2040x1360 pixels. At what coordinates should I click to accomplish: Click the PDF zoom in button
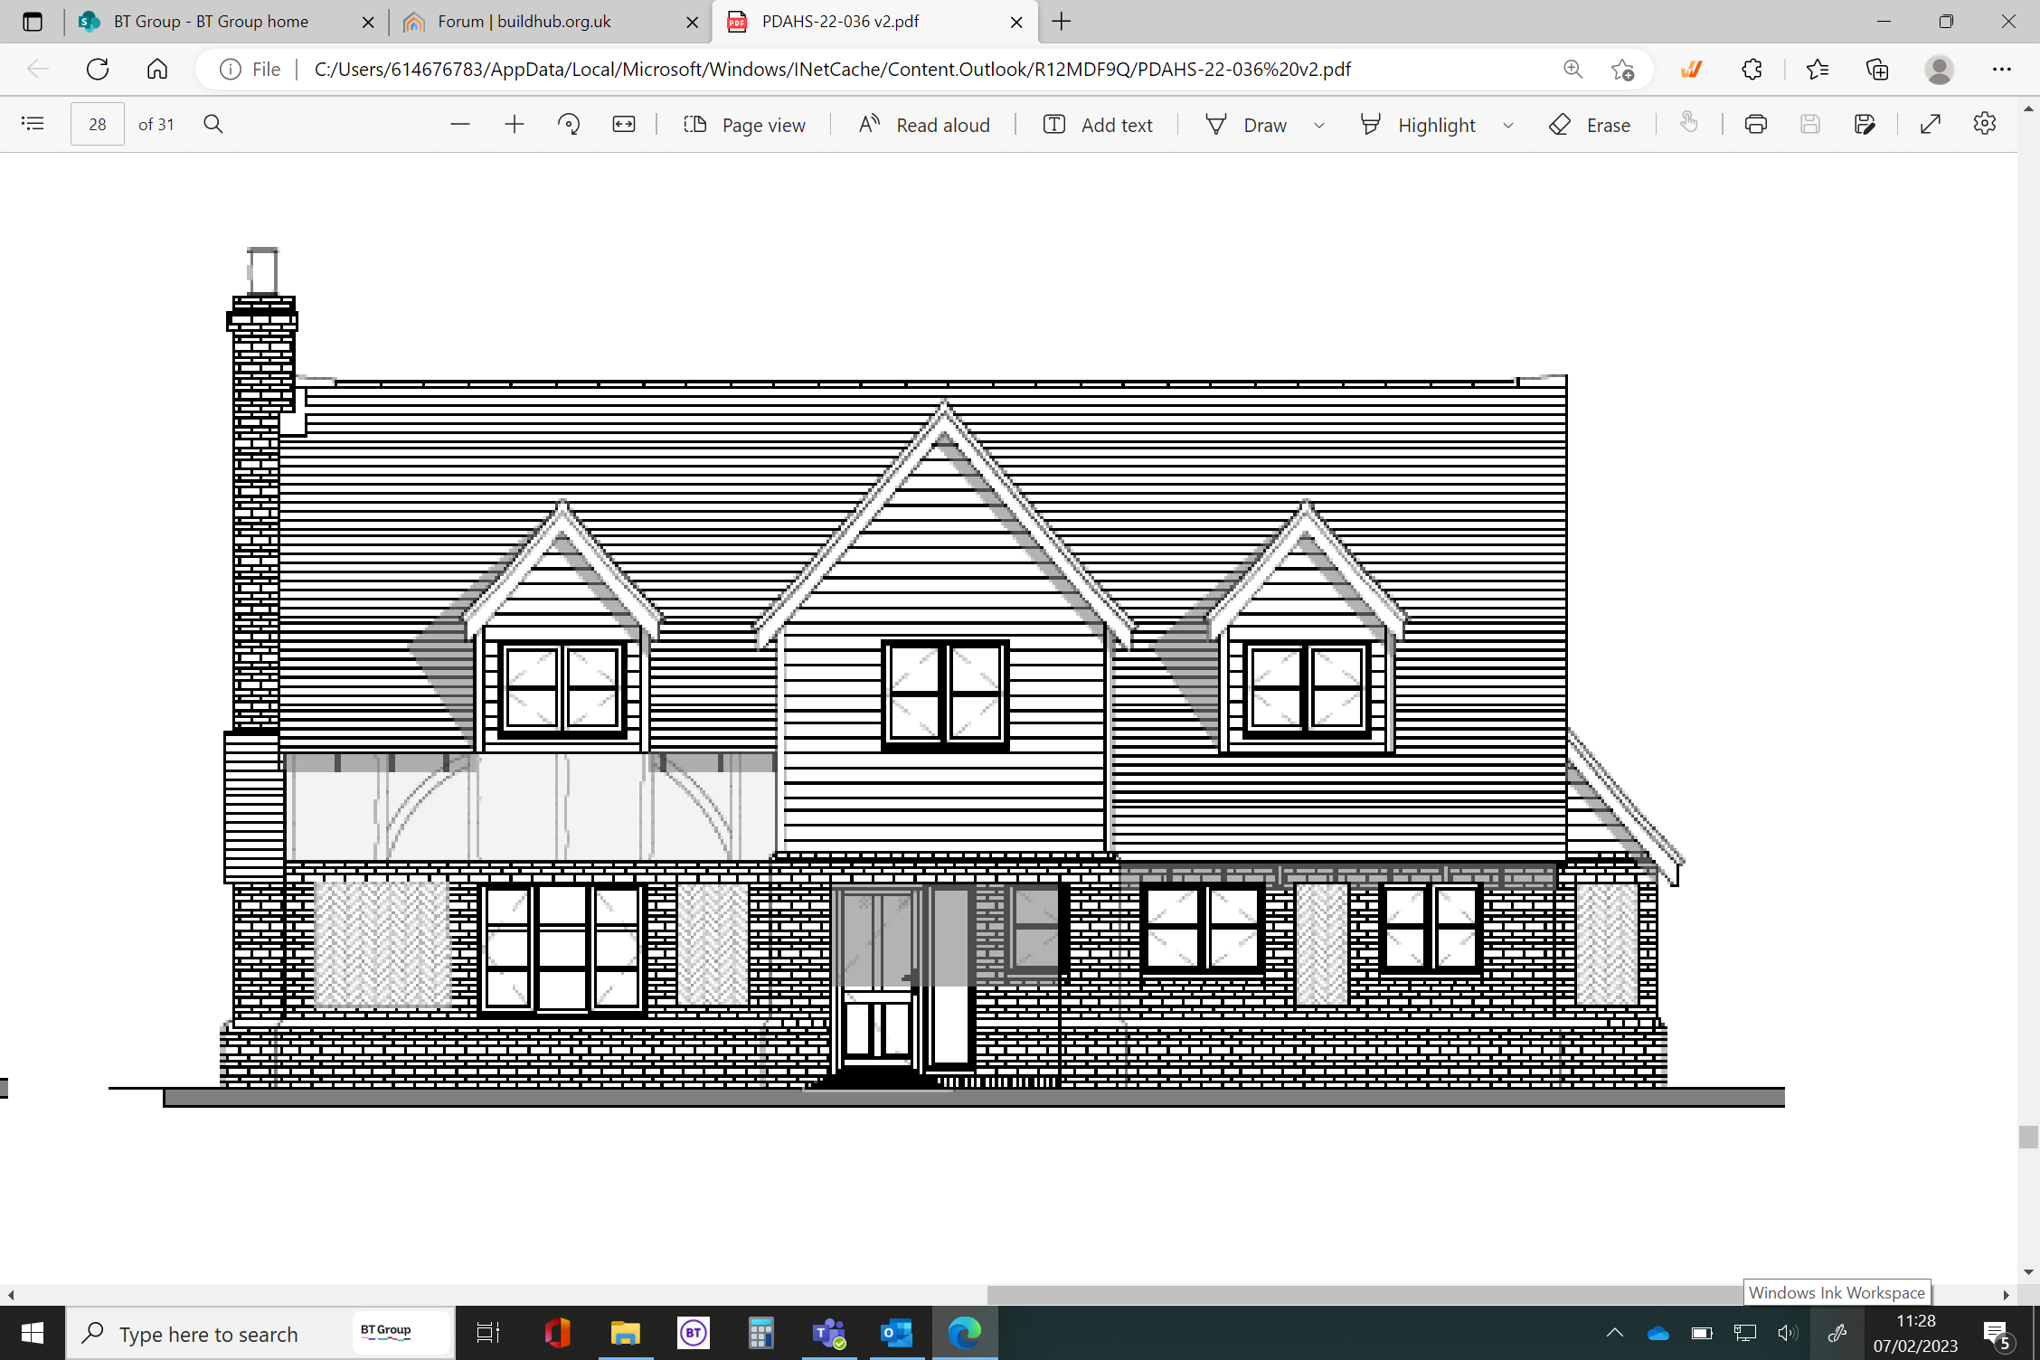pos(515,124)
